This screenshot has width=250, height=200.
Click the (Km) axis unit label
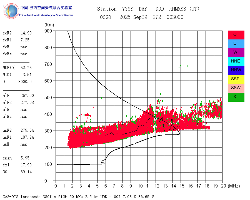click(x=49, y=25)
